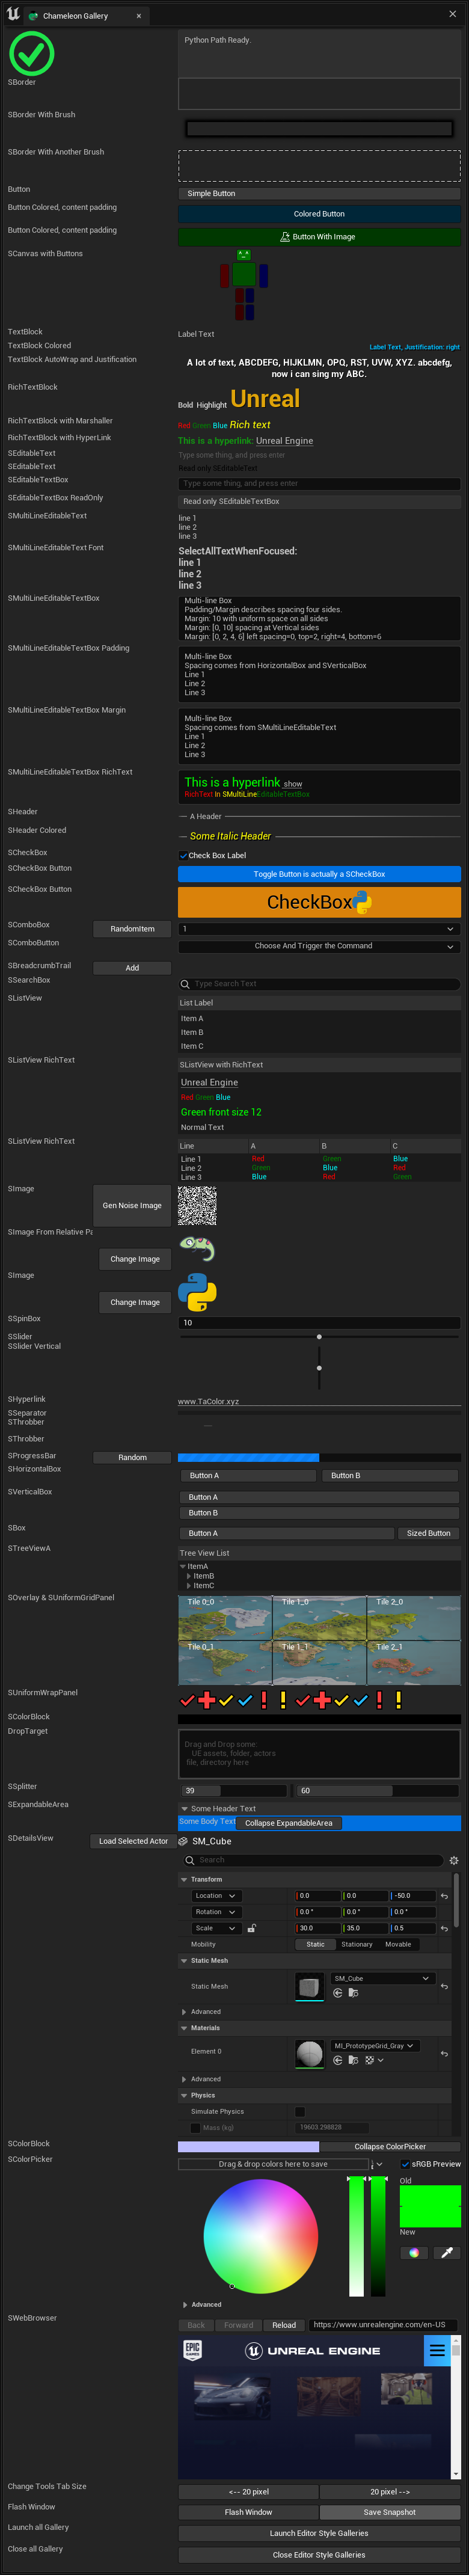Click Simple Button
The height and width of the screenshot is (2575, 469).
(319, 193)
